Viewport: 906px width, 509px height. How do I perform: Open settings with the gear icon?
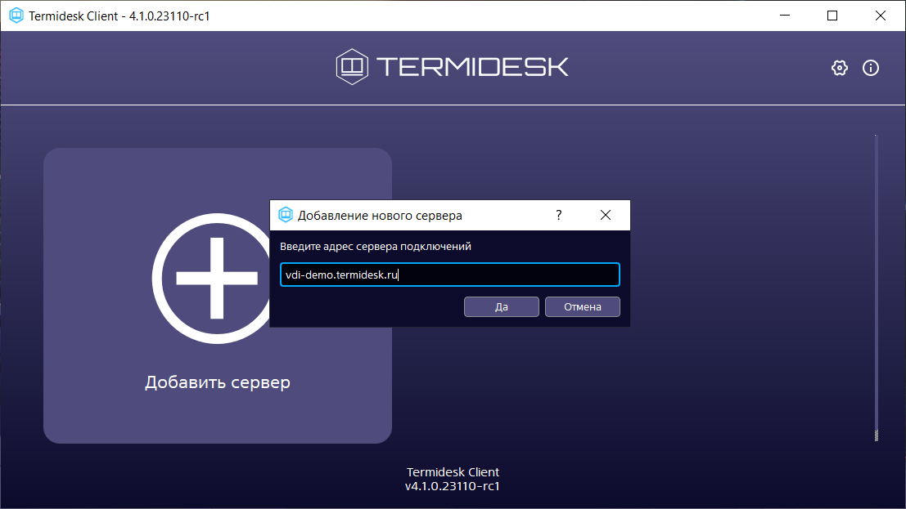point(839,68)
